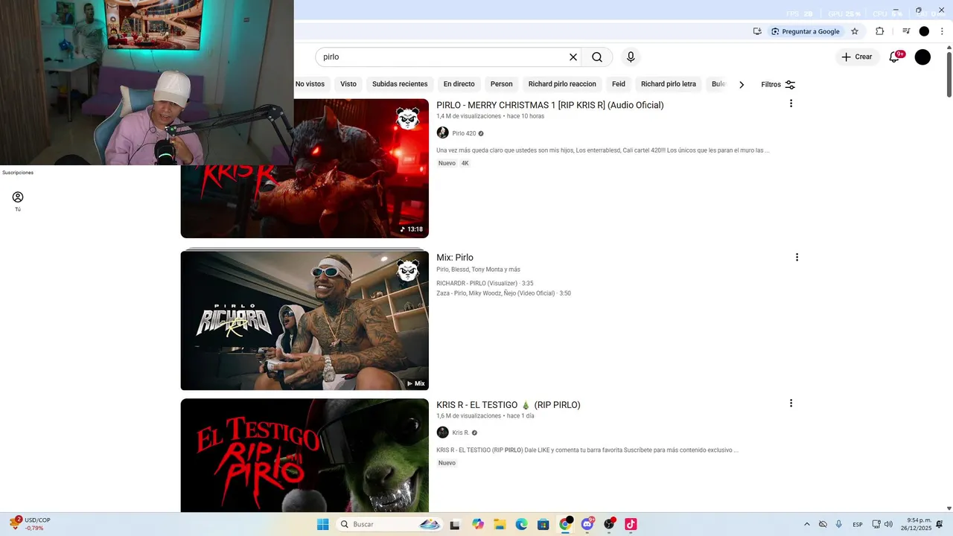The height and width of the screenshot is (536, 953).
Task: Open KRIS R - EL TESTIGO video title
Action: pyautogui.click(x=509, y=405)
